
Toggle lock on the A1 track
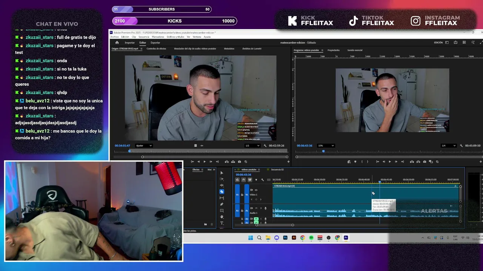click(242, 211)
